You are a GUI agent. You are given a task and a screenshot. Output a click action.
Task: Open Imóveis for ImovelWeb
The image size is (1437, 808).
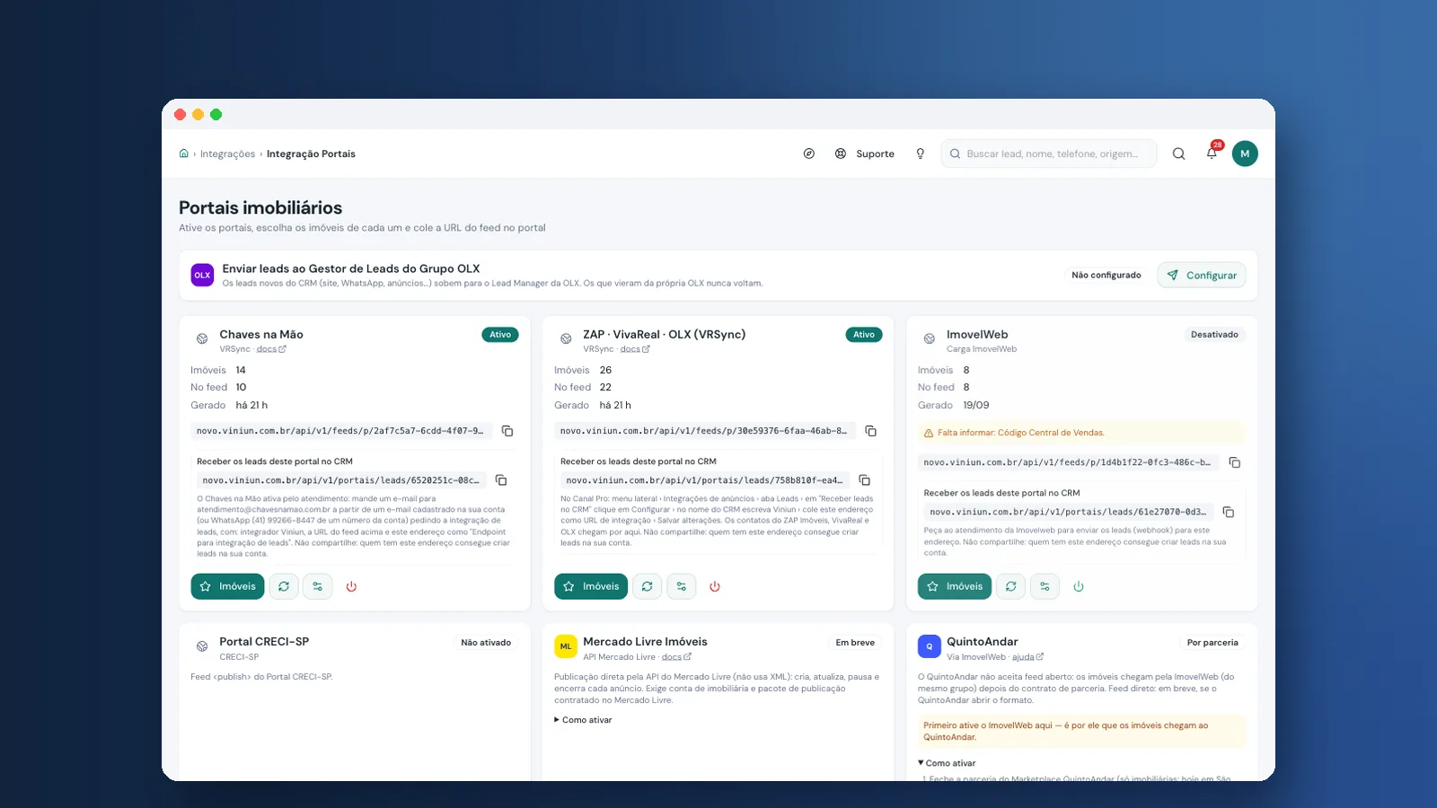tap(955, 586)
